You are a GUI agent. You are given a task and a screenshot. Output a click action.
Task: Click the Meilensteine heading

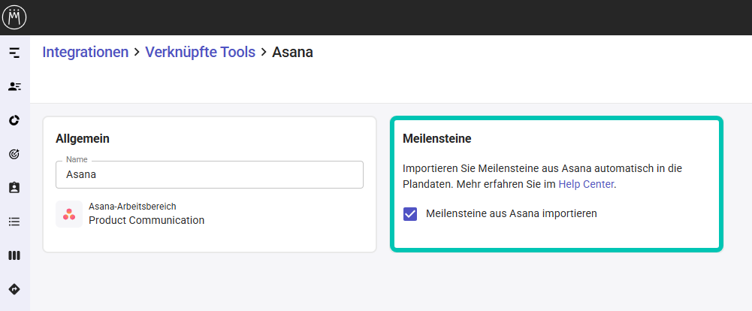pos(437,139)
